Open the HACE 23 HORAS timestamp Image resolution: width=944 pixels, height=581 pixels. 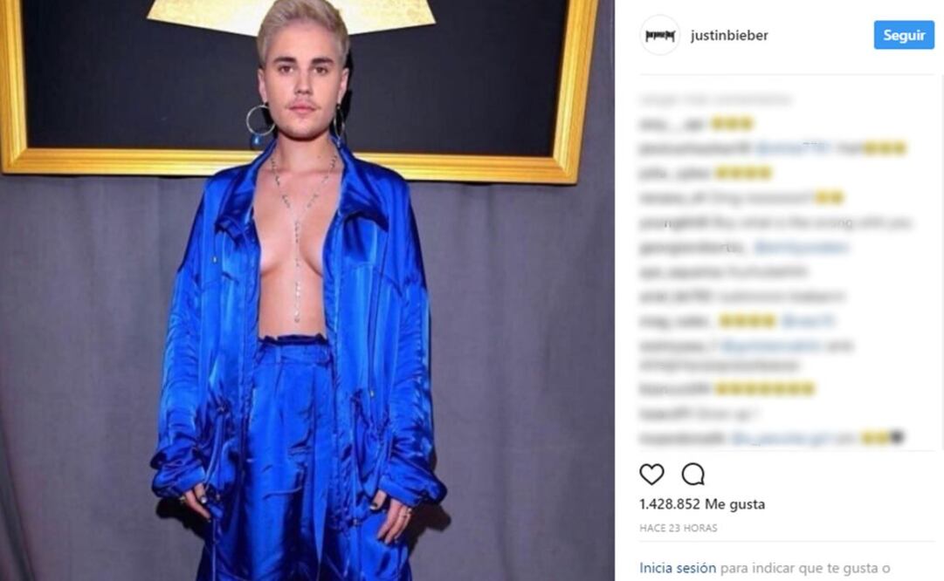click(x=678, y=528)
